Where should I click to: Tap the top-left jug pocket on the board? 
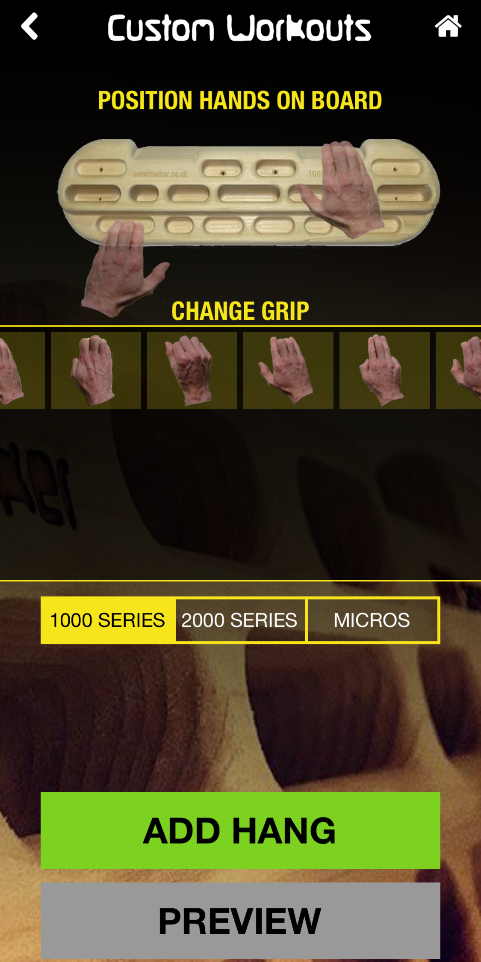[102, 168]
